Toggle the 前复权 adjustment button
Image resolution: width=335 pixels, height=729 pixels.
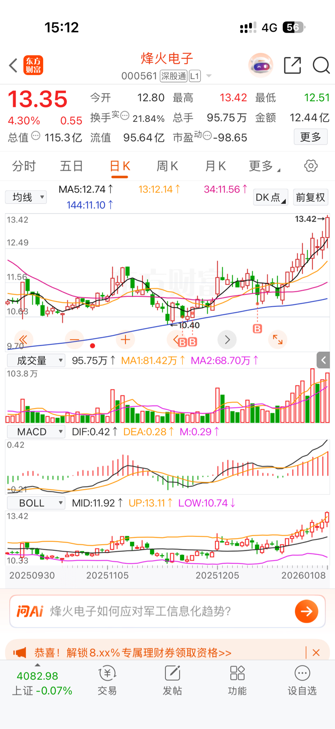pos(311,197)
